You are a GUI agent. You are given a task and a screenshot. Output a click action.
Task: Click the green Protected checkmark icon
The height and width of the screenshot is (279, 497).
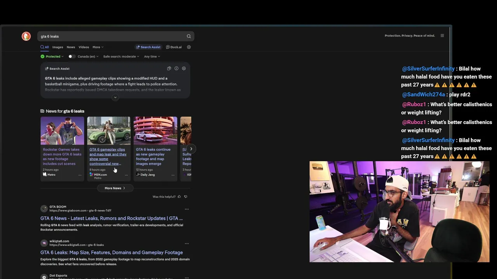click(42, 57)
